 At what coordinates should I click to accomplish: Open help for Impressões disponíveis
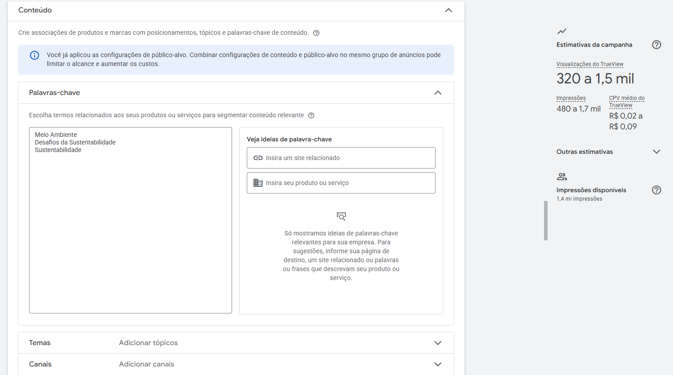pos(656,190)
